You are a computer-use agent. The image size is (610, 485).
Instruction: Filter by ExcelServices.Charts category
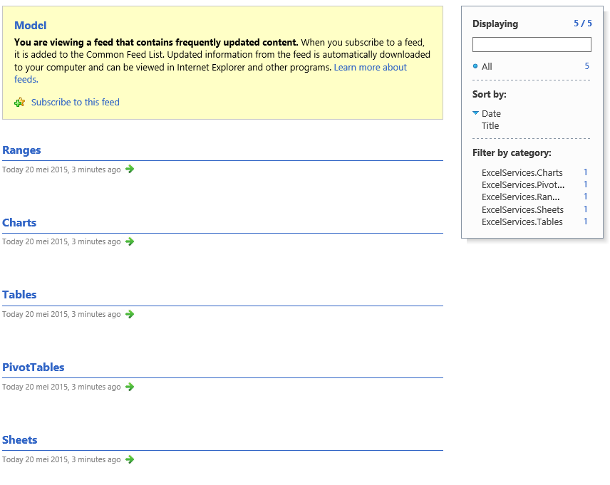coord(522,172)
